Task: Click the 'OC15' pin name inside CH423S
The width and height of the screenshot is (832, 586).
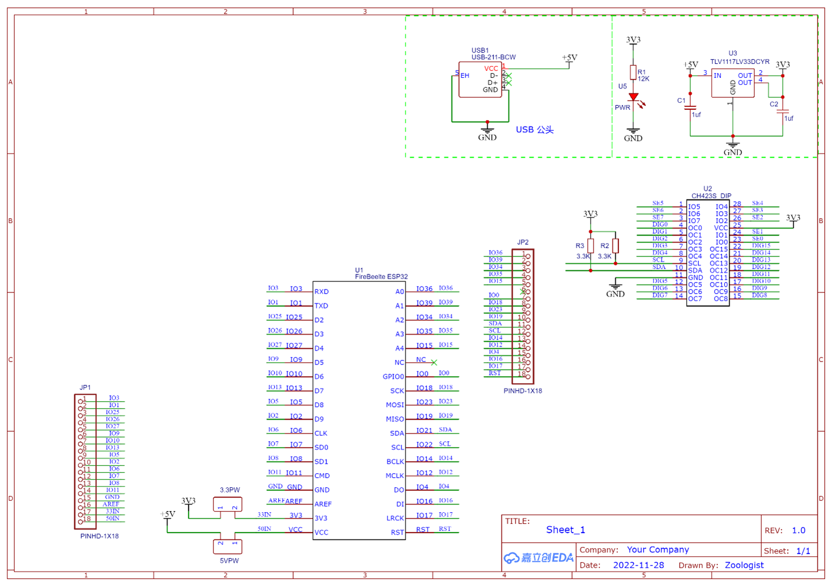Action: tap(719, 249)
